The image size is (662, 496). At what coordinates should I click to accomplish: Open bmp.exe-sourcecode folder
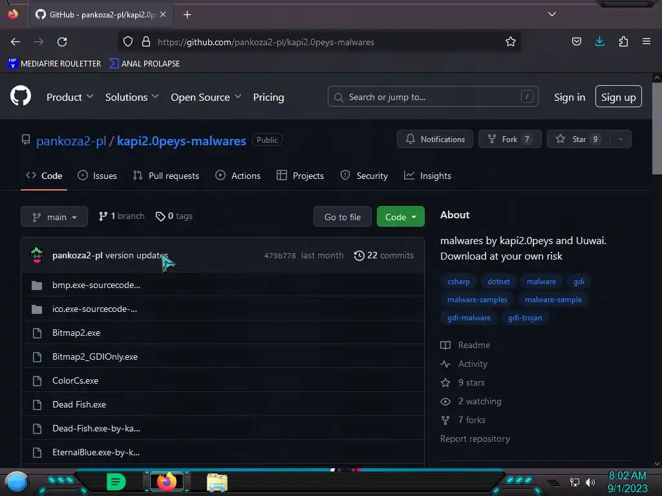96,285
